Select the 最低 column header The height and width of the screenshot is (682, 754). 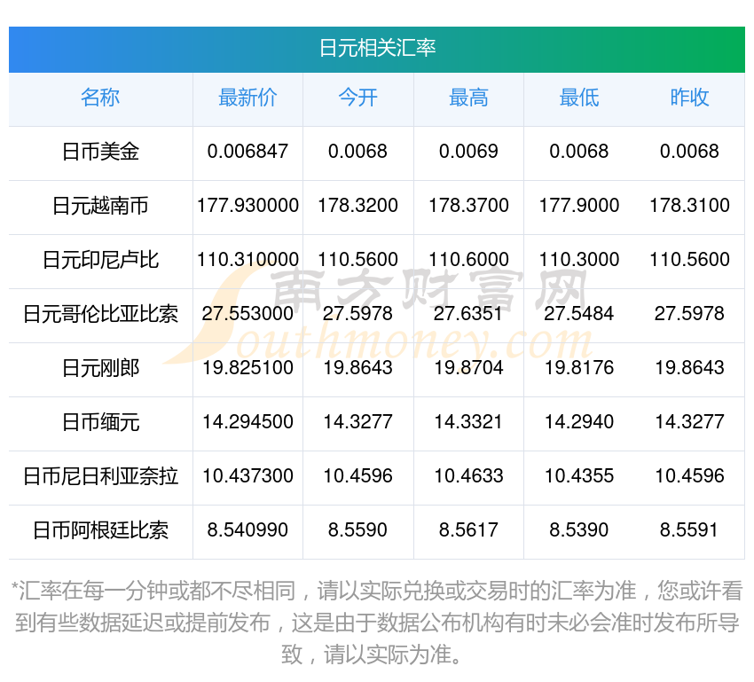[579, 98]
